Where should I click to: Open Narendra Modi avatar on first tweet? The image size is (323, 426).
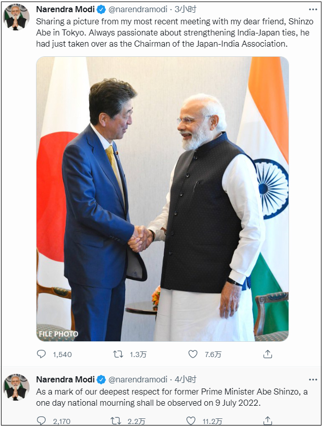[x=16, y=17]
